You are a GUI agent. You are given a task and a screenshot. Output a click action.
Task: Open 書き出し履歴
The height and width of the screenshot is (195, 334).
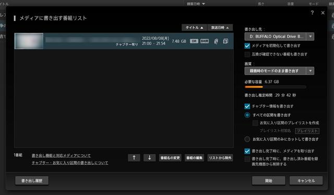32,180
